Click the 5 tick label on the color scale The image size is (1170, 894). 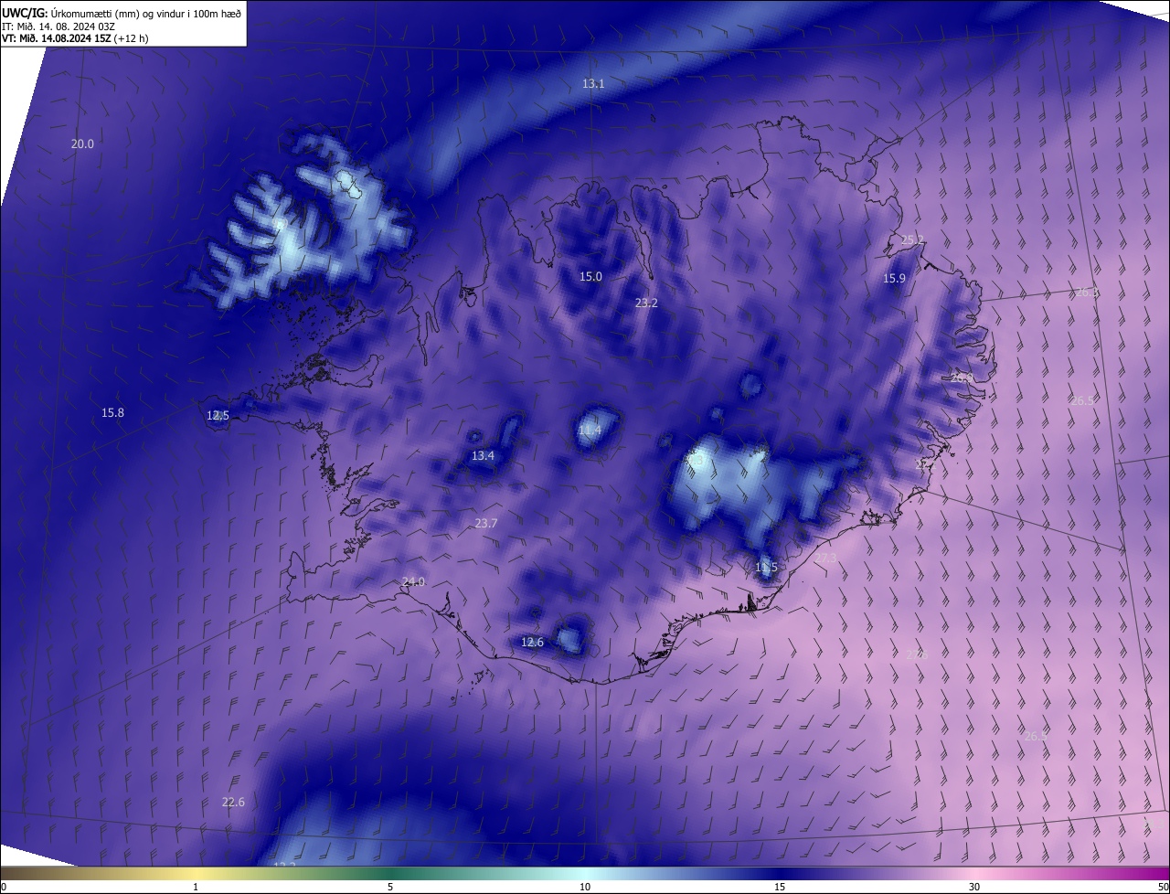(x=390, y=887)
